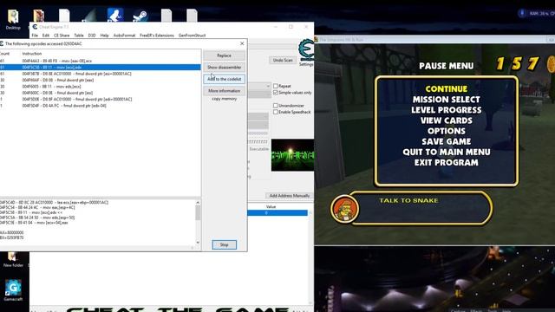The image size is (555, 312).
Task: Open the Gamecraft desktop icon
Action: click(x=13, y=290)
